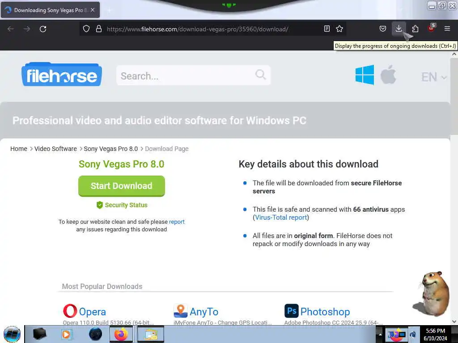Click the site security padlock icon
Viewport: 458px width, 343px height.
(99, 29)
